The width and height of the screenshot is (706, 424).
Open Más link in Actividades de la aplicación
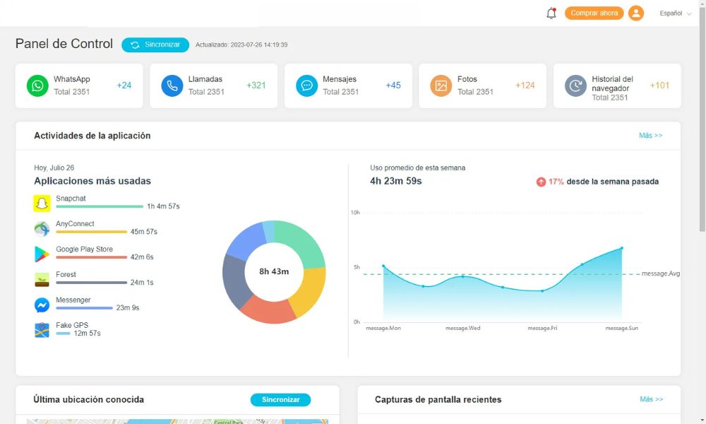[650, 136]
